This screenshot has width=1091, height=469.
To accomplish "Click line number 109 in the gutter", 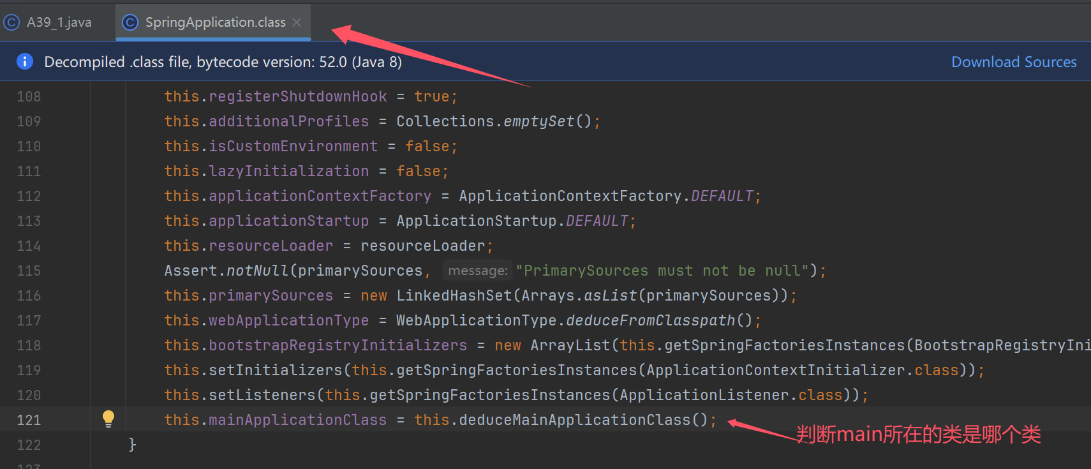I will (x=29, y=121).
